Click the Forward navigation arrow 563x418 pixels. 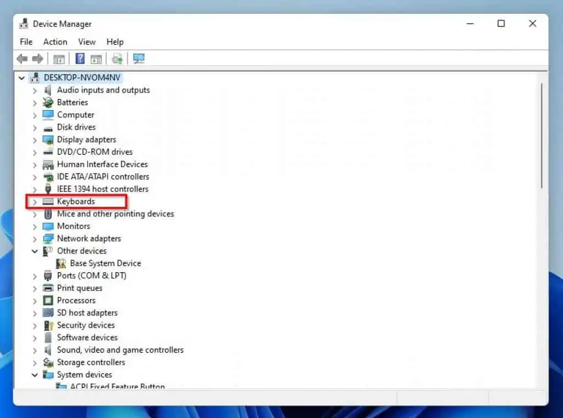(37, 58)
